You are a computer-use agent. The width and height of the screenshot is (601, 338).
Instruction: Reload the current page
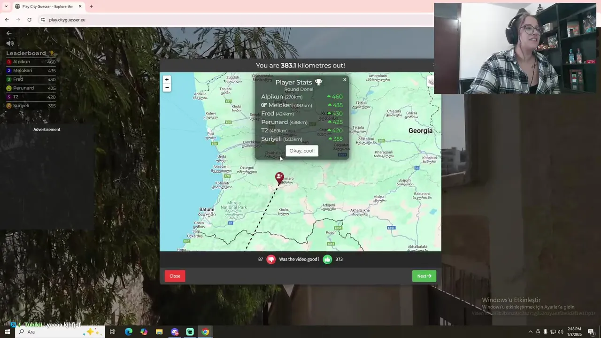(x=29, y=20)
